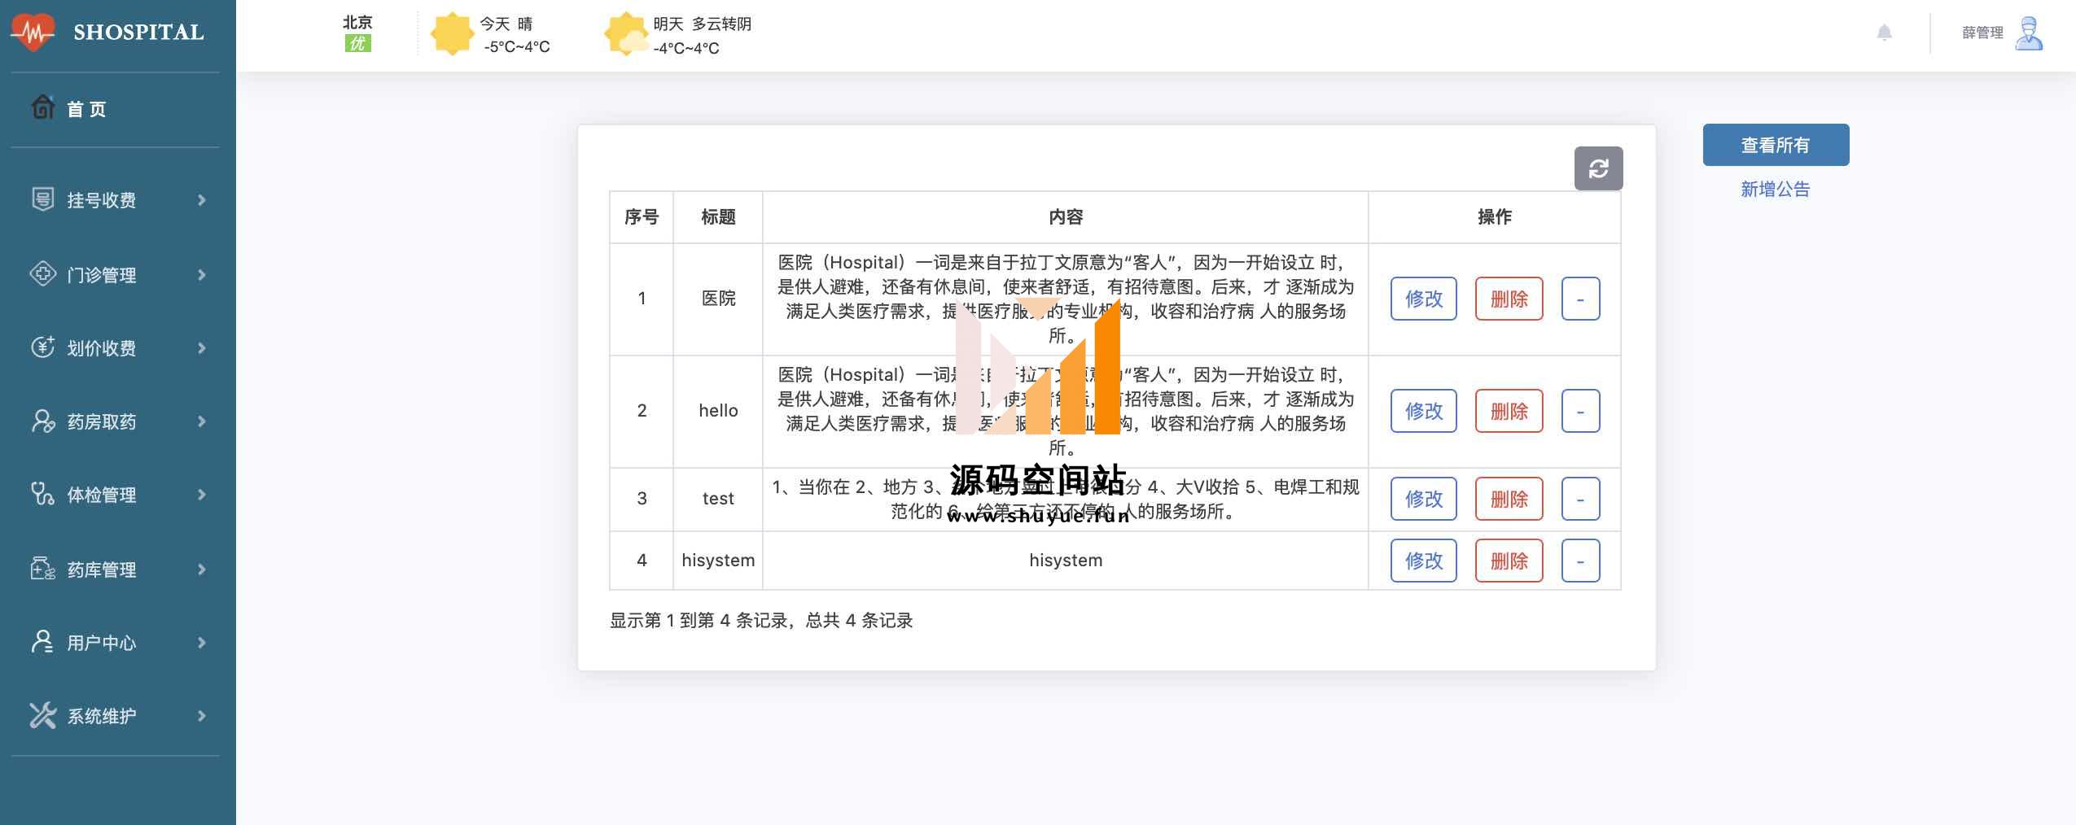Click 删除 for the hisystem row
Screen dimensions: 2076x825
[1509, 561]
